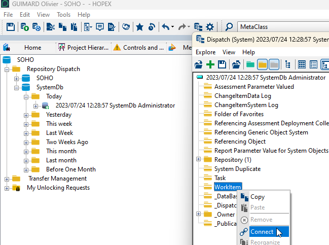Open the settings gear icon

(x=210, y=27)
